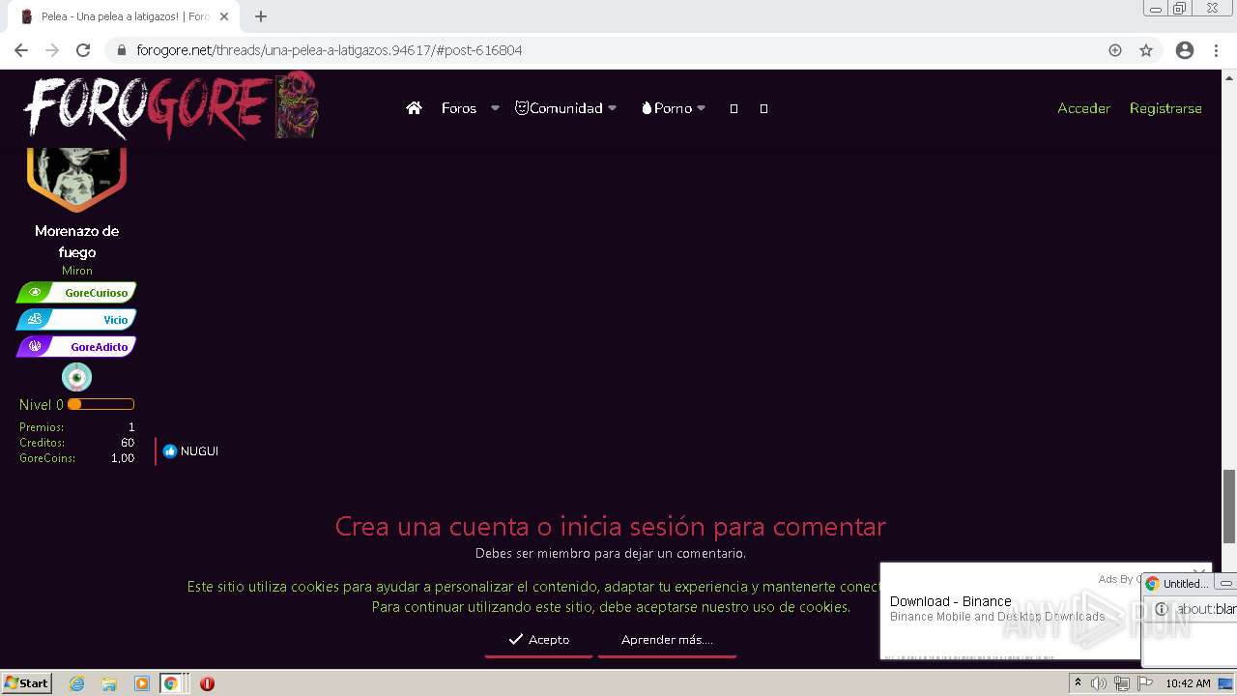This screenshot has height=696, width=1237.
Task: Click 'Crea una cuenta o inicia sesión' heading
Action: click(x=610, y=526)
